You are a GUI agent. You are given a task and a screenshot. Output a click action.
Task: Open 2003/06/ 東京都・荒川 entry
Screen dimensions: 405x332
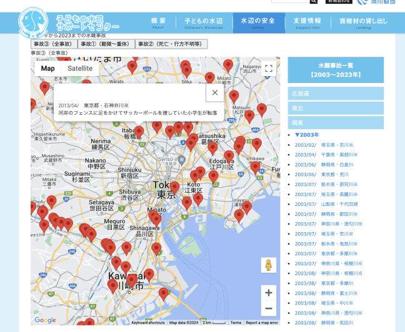pyautogui.click(x=322, y=175)
